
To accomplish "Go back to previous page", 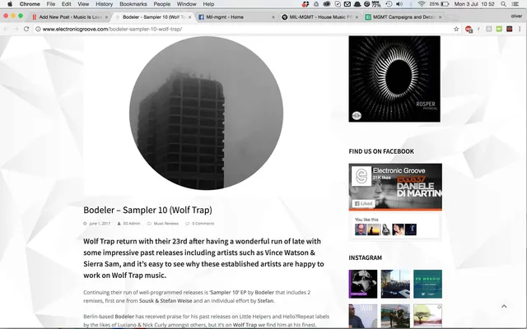I will tap(6, 30).
